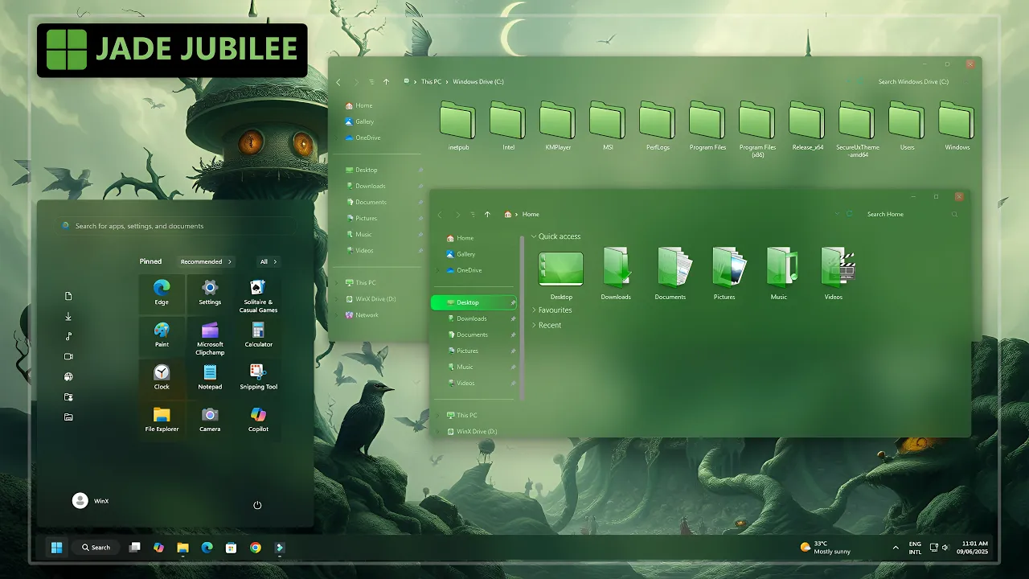Open the volume control in system tray
Screen dimensions: 1029x579
click(x=945, y=548)
